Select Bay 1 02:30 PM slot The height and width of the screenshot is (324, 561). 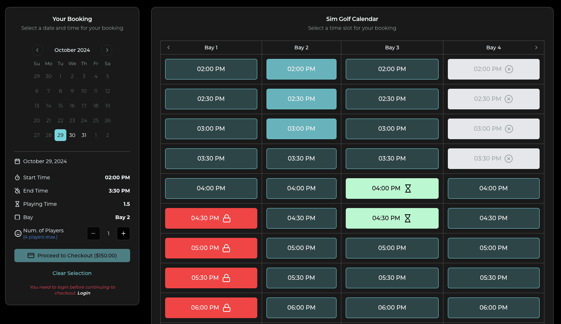click(211, 99)
